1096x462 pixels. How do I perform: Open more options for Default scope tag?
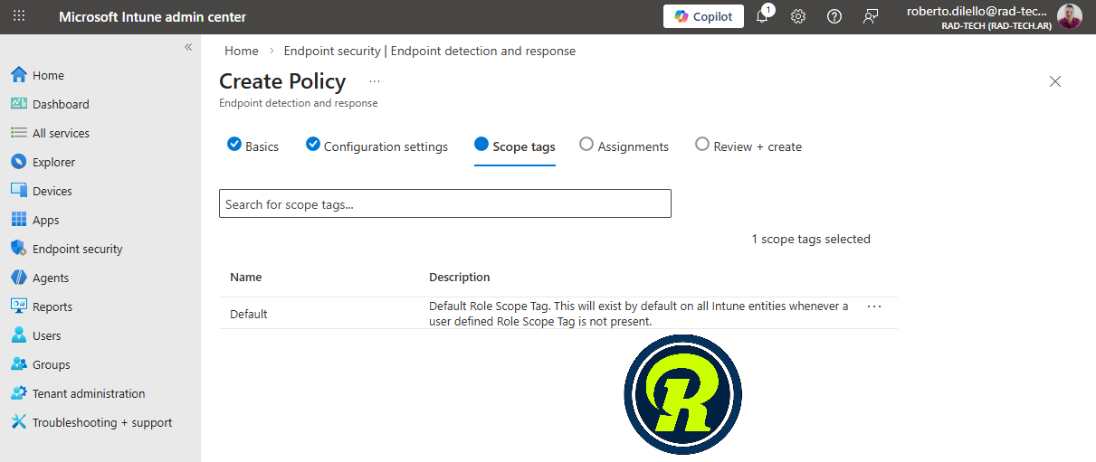tap(874, 306)
